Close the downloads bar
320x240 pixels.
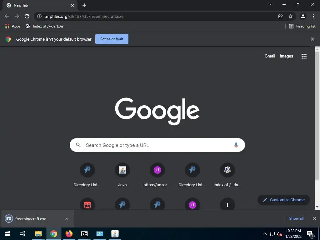(x=314, y=218)
